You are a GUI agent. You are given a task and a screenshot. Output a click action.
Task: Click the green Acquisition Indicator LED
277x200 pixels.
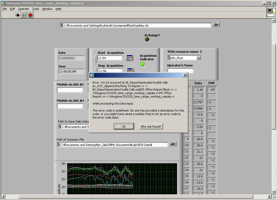tap(143, 64)
